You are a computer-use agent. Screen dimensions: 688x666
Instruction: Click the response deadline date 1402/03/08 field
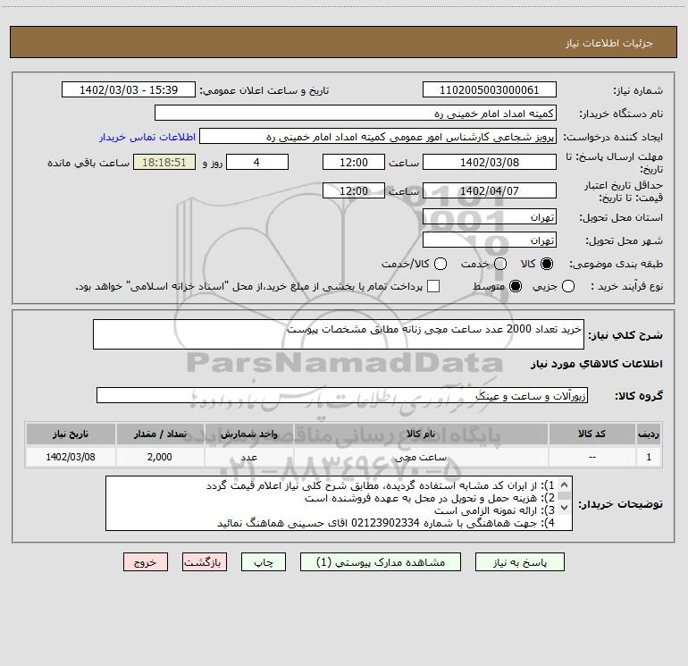click(x=490, y=162)
